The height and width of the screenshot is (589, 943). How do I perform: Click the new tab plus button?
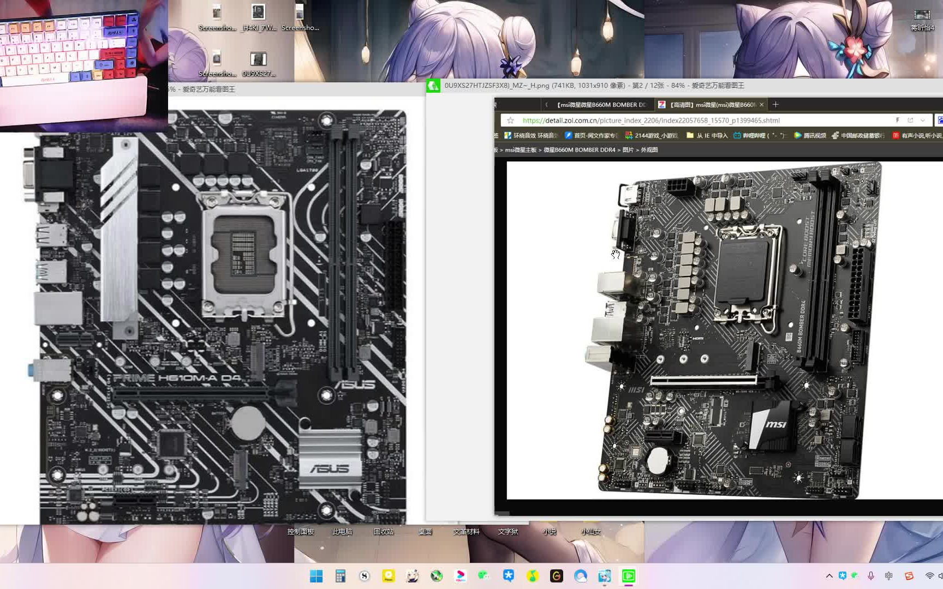point(775,104)
